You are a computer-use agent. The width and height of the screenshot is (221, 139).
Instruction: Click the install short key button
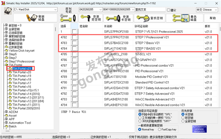(91, 18)
